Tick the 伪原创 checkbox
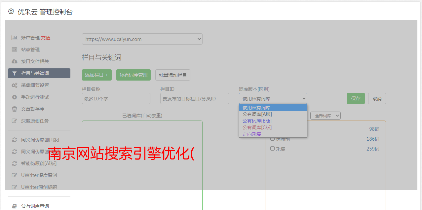Image resolution: width=422 pixels, height=210 pixels. [272, 139]
